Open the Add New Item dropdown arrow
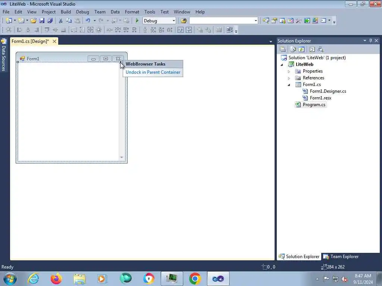The width and height of the screenshot is (382, 286). (x=27, y=21)
